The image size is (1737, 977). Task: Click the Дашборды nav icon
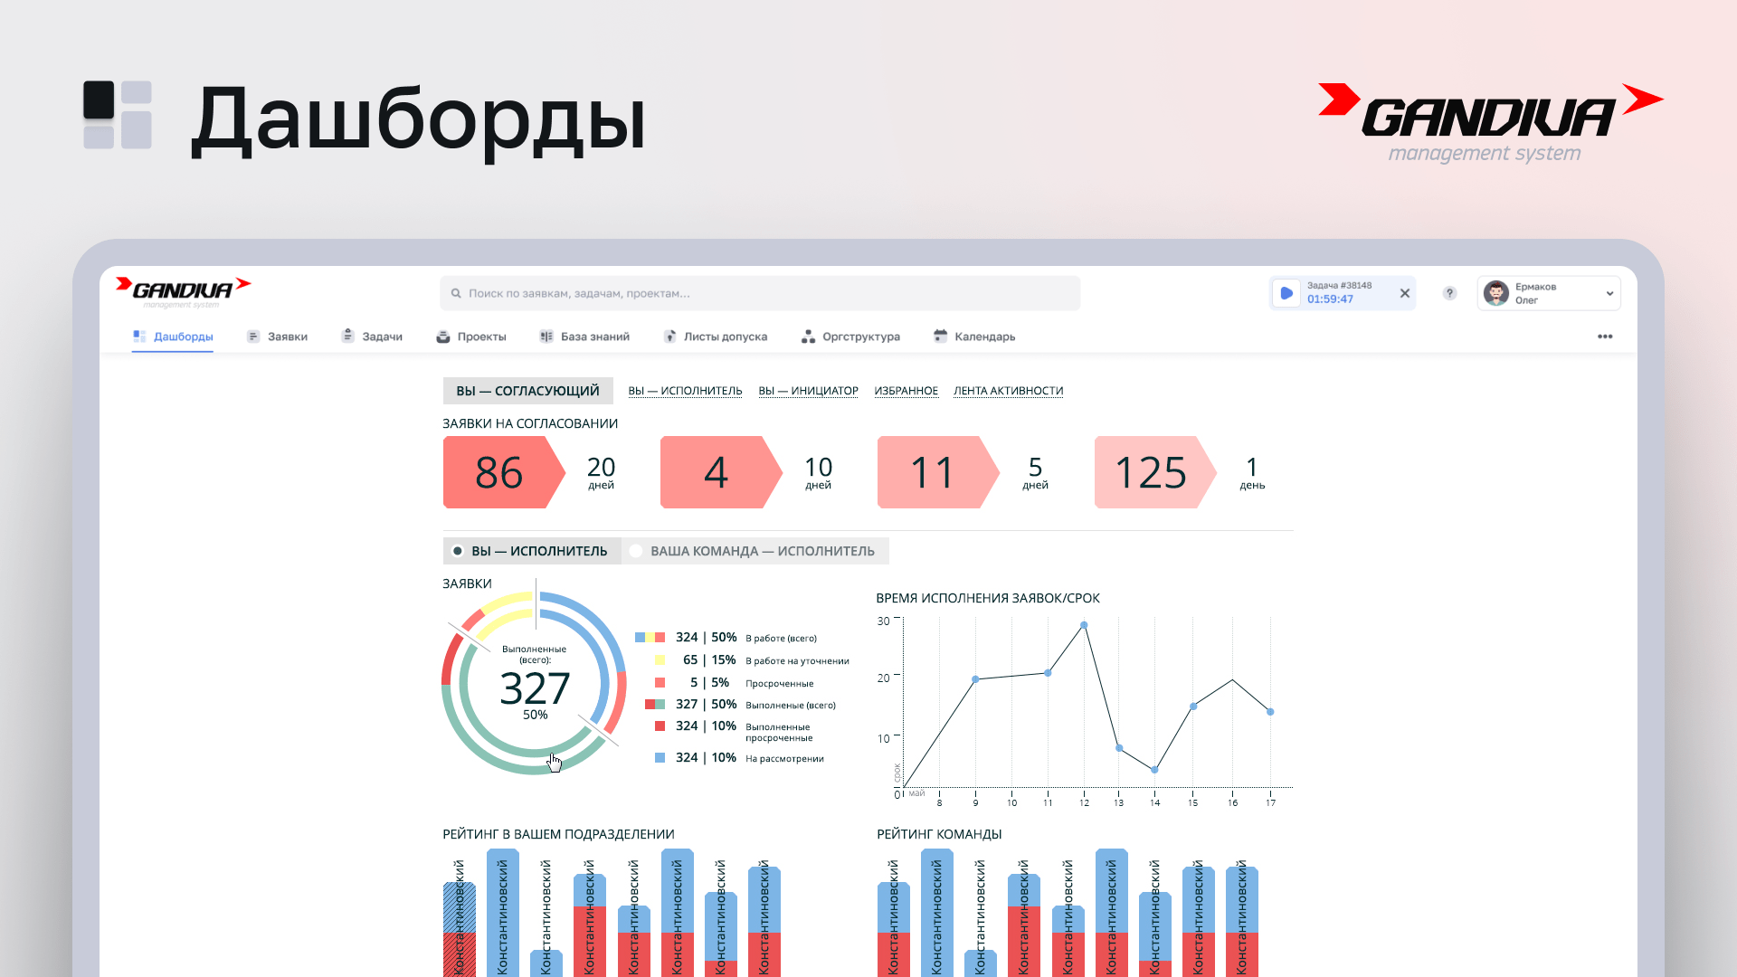coord(139,337)
